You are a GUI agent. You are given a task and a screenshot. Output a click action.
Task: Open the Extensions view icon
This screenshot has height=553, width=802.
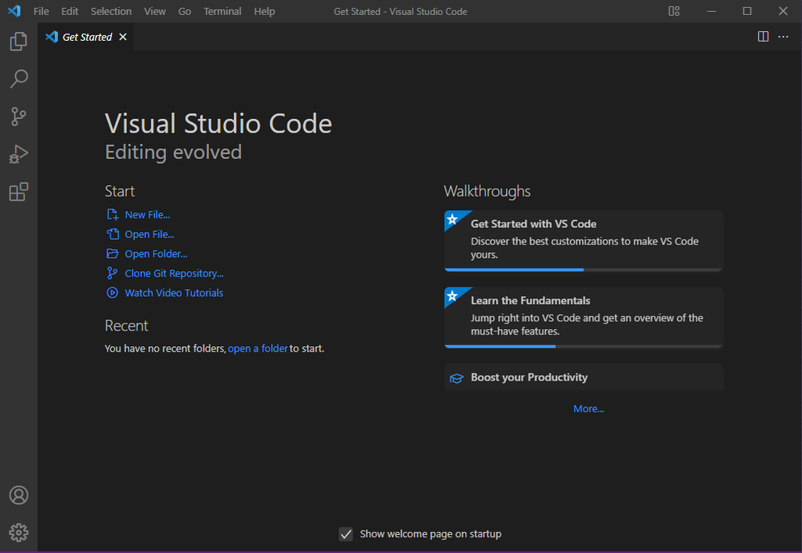[19, 192]
